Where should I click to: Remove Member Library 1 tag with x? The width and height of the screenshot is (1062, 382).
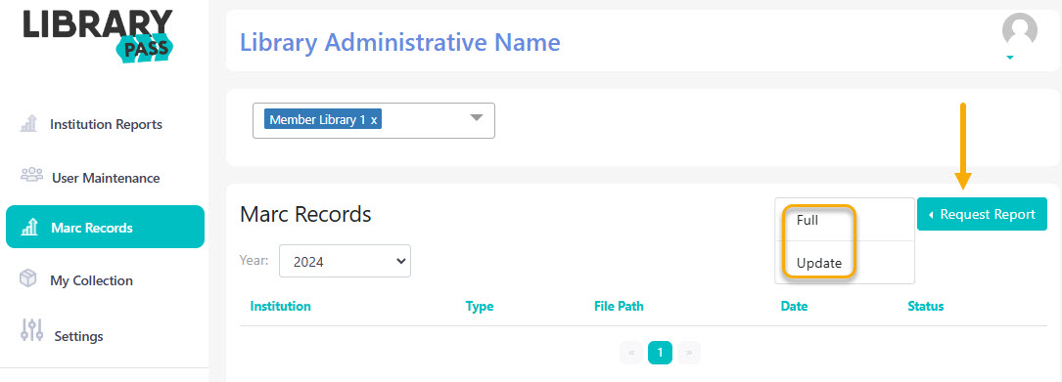point(374,120)
